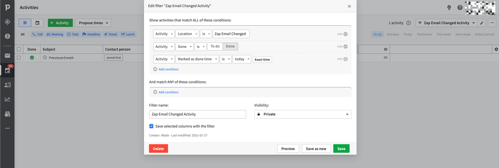Open the Location field dropdown
This screenshot has width=499, height=168.
(187, 34)
